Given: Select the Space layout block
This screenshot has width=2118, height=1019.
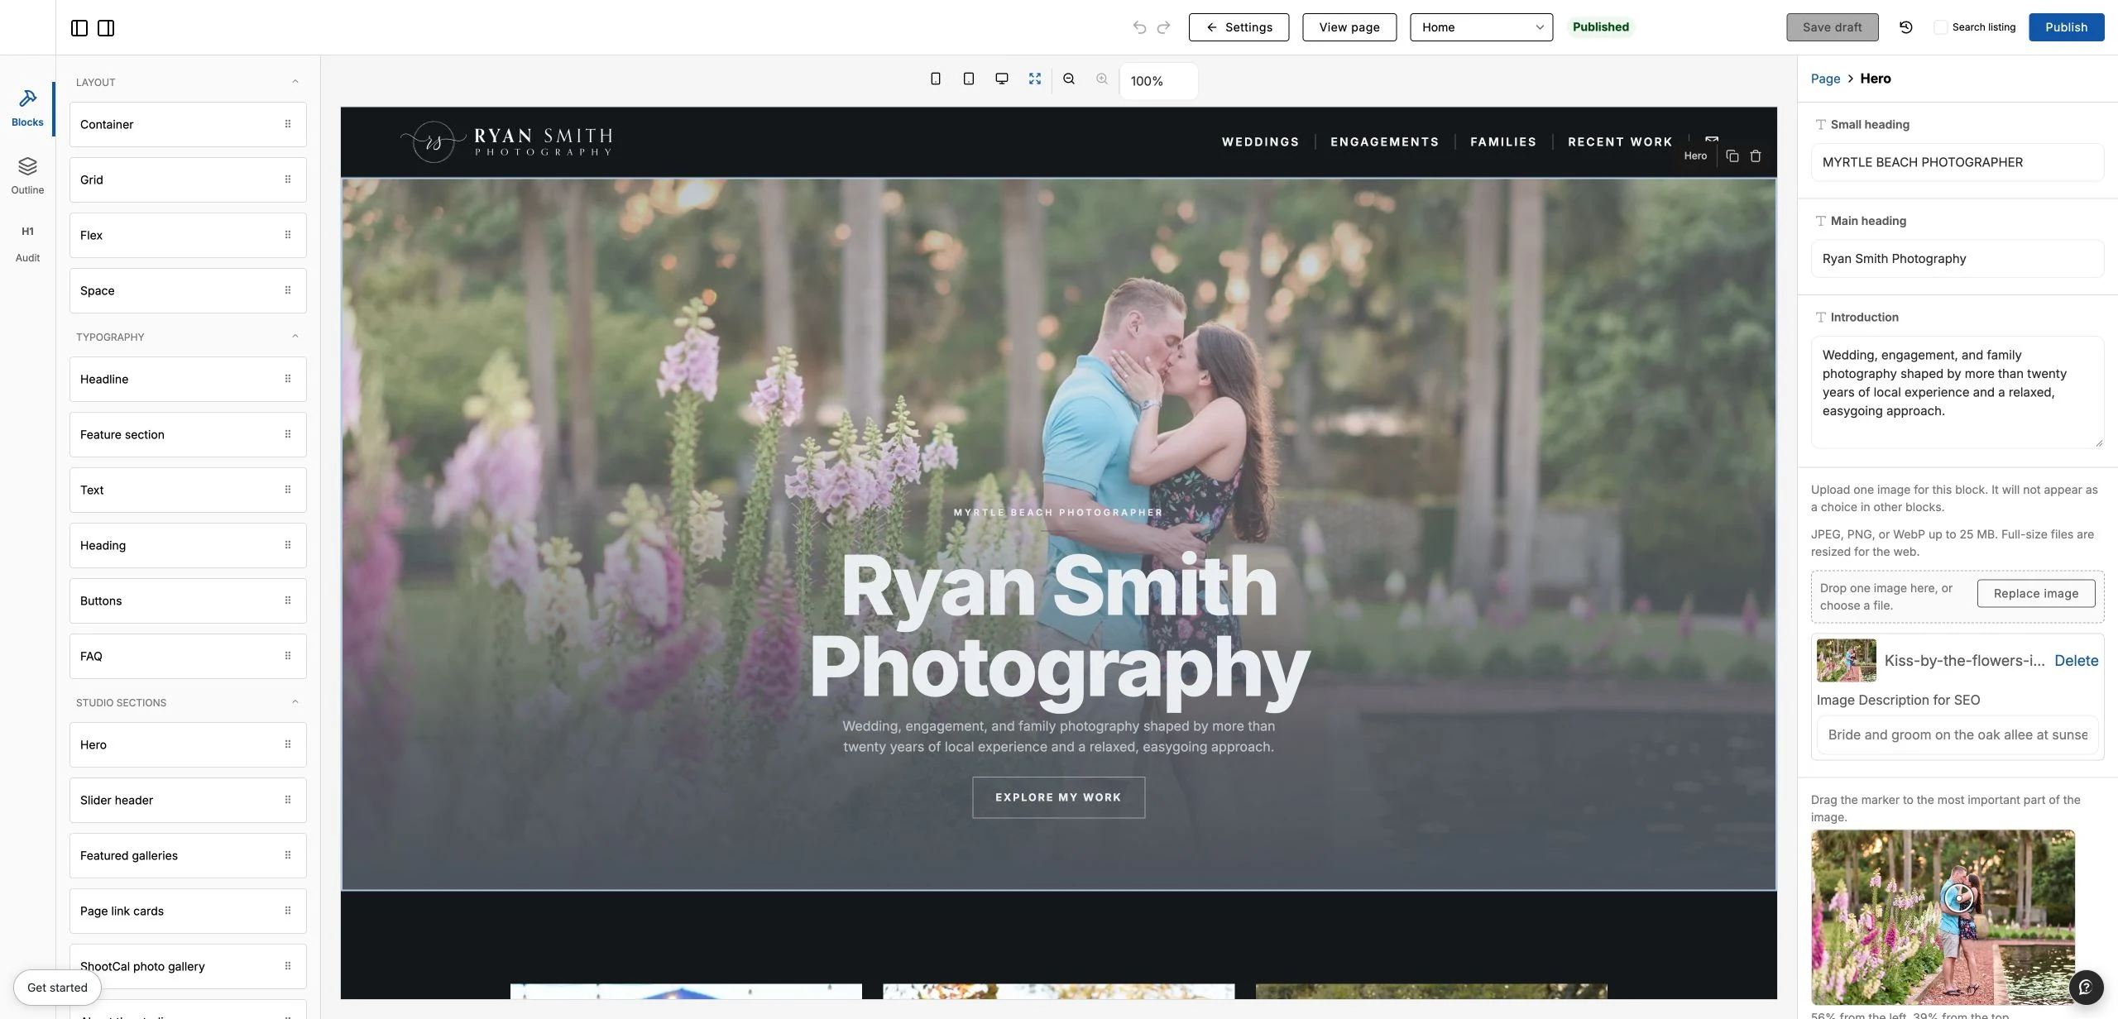Looking at the screenshot, I should 188,290.
